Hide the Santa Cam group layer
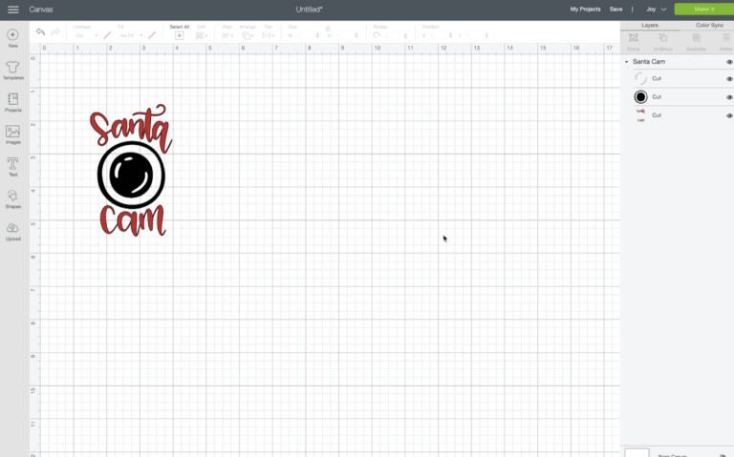734x457 pixels. click(x=729, y=62)
